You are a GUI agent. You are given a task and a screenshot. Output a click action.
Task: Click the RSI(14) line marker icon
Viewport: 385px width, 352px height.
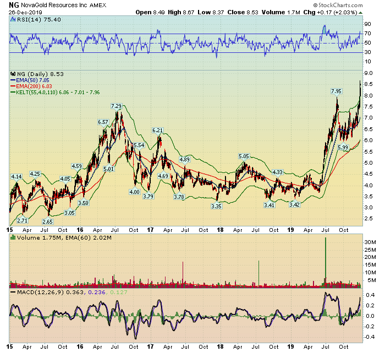[12, 20]
